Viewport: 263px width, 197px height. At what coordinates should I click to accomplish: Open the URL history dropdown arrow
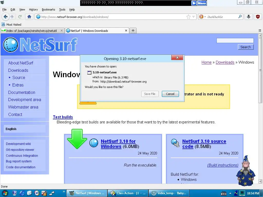(193, 17)
